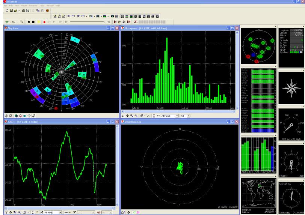Image resolution: width=305 pixels, height=215 pixels.
Task: Toggle pink grid icon in Deviation Map toolbar
Action: 138,212
